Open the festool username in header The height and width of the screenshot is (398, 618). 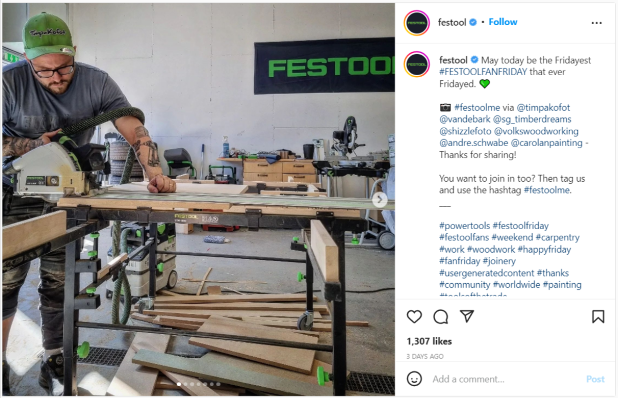pos(452,22)
